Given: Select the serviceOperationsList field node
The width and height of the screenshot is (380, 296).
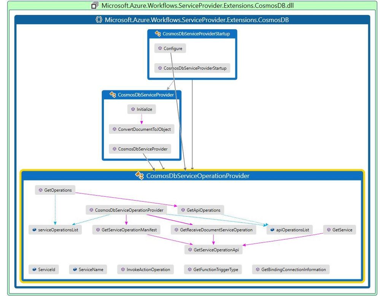Looking at the screenshot, I should (55, 229).
